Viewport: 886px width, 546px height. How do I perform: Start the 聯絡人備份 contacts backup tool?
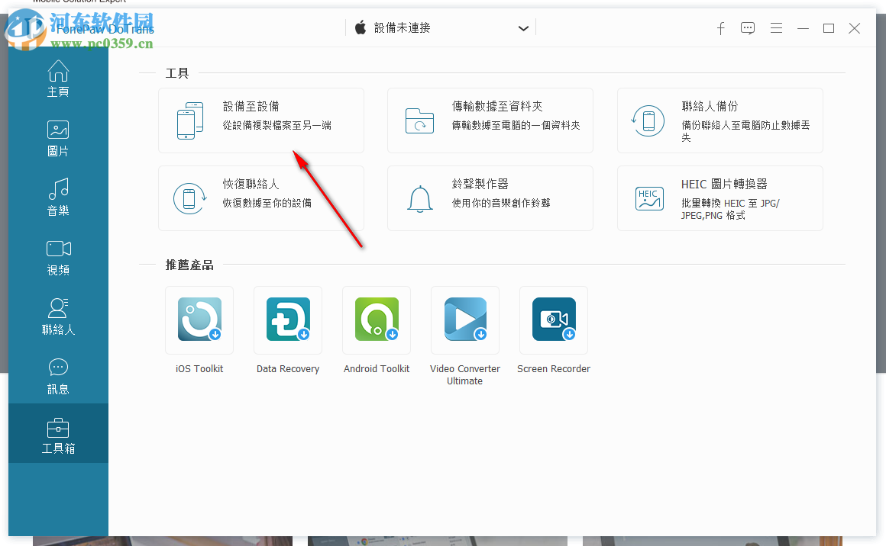pyautogui.click(x=719, y=120)
